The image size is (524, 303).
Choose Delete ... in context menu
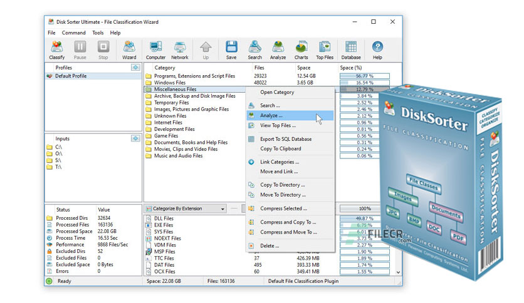(x=290, y=246)
